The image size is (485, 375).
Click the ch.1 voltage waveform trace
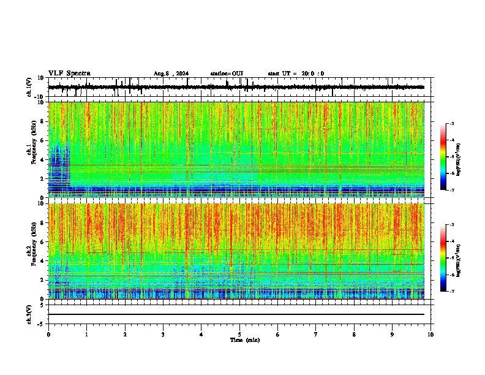(236, 87)
